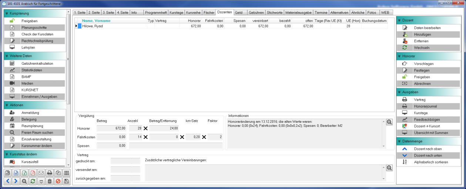Collapse the Ausgaben panel on the right
This screenshot has width=466, height=189.
coord(399,92)
